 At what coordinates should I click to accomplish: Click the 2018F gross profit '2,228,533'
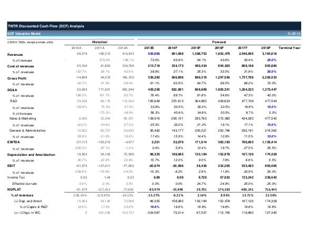click(269, 77)
